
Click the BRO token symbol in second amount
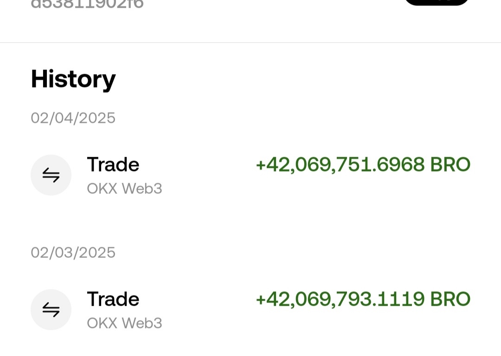pyautogui.click(x=450, y=299)
